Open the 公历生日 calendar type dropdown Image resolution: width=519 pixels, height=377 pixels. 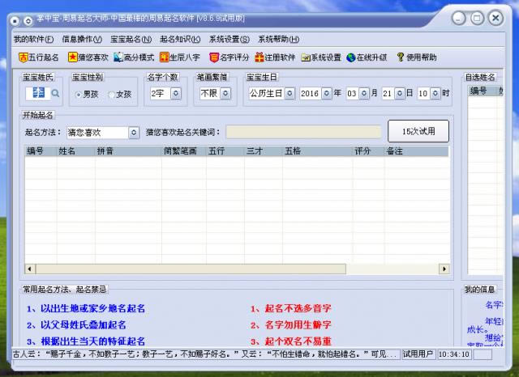pyautogui.click(x=289, y=94)
